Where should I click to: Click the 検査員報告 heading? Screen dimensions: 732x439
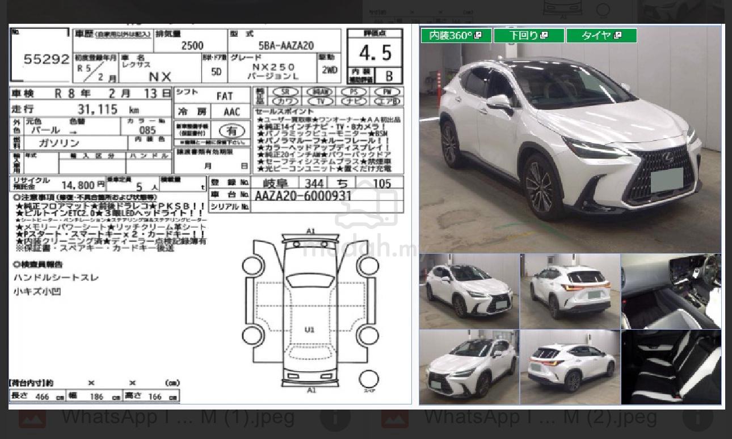[x=38, y=265]
